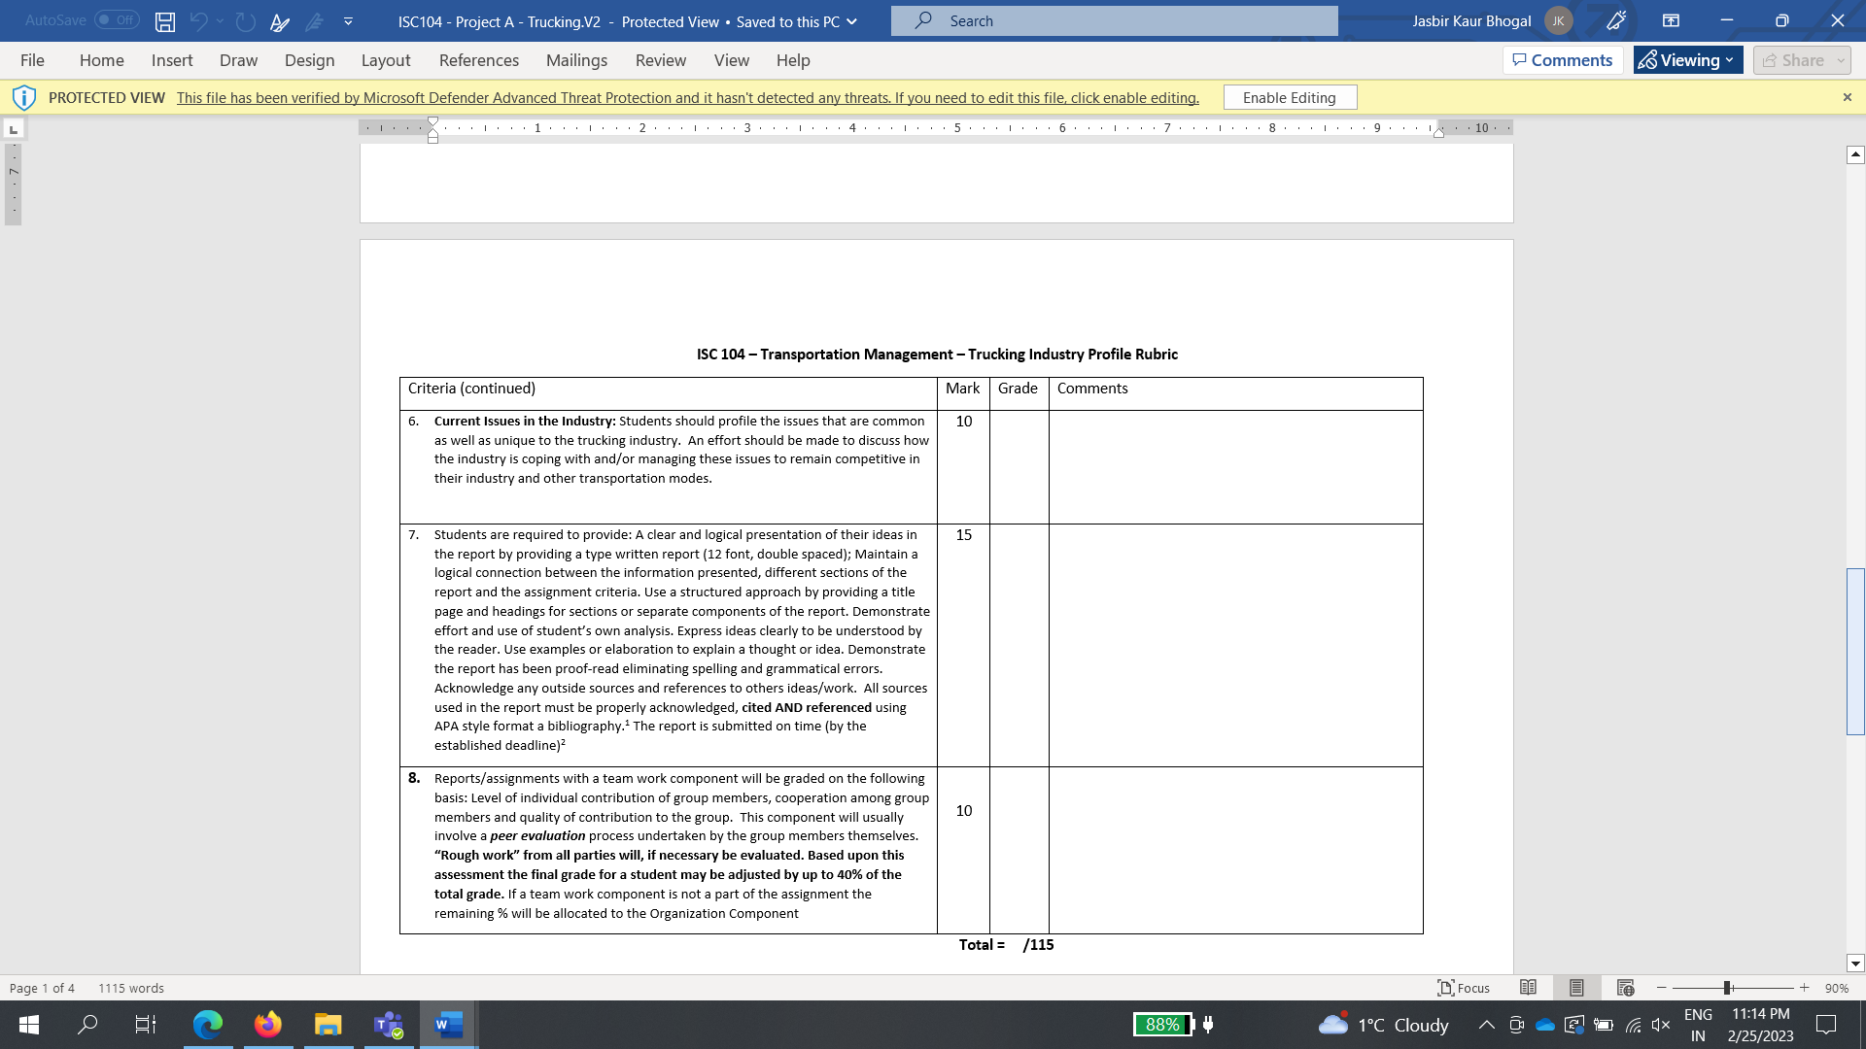Expand the Saved to this PC dropdown
Image resolution: width=1866 pixels, height=1049 pixels.
pyautogui.click(x=852, y=21)
